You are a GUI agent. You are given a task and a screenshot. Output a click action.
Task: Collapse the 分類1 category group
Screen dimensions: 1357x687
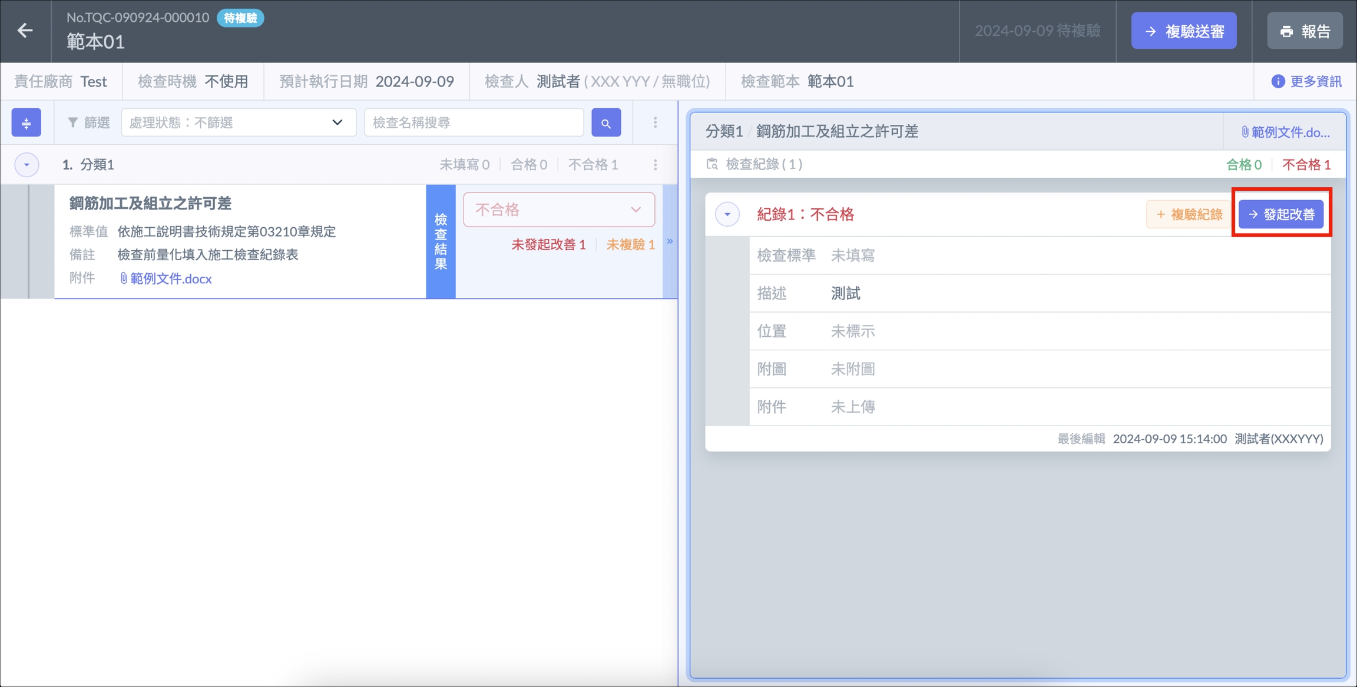(27, 165)
